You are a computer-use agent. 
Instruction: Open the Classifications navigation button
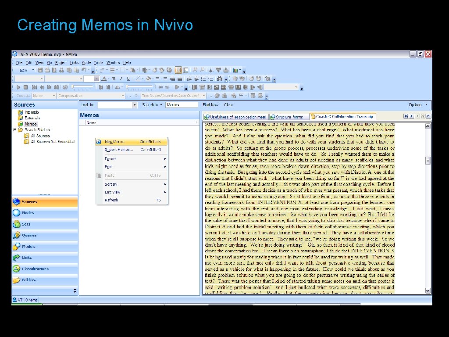tap(45, 269)
